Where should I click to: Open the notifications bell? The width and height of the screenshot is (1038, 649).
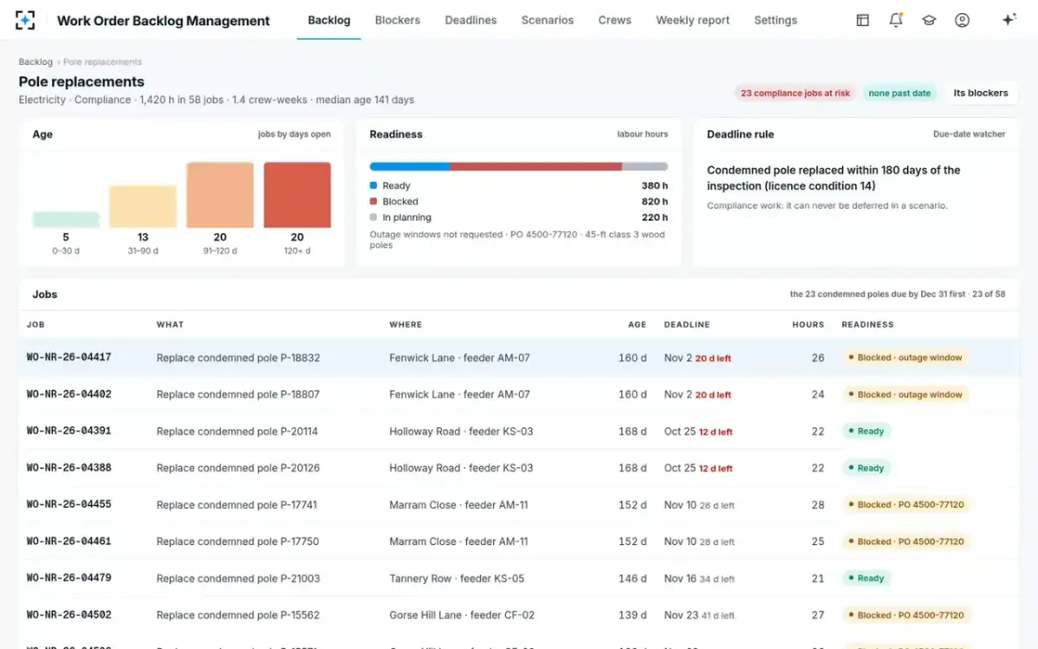pyautogui.click(x=895, y=20)
